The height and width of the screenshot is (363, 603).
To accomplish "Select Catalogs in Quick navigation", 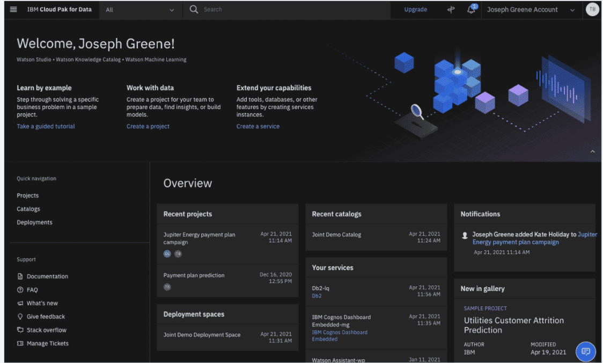I will 28,208.
